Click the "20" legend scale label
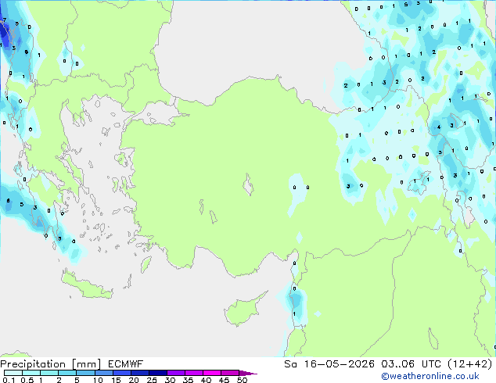Screen dimensions: 496x383 [x=134, y=380]
